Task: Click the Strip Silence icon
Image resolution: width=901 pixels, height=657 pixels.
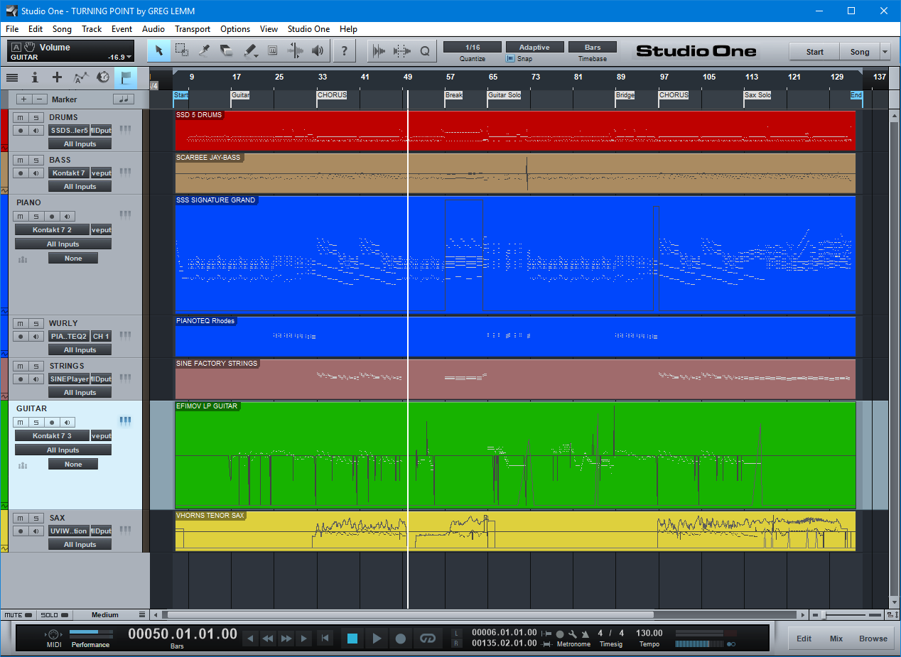Action: click(x=379, y=50)
